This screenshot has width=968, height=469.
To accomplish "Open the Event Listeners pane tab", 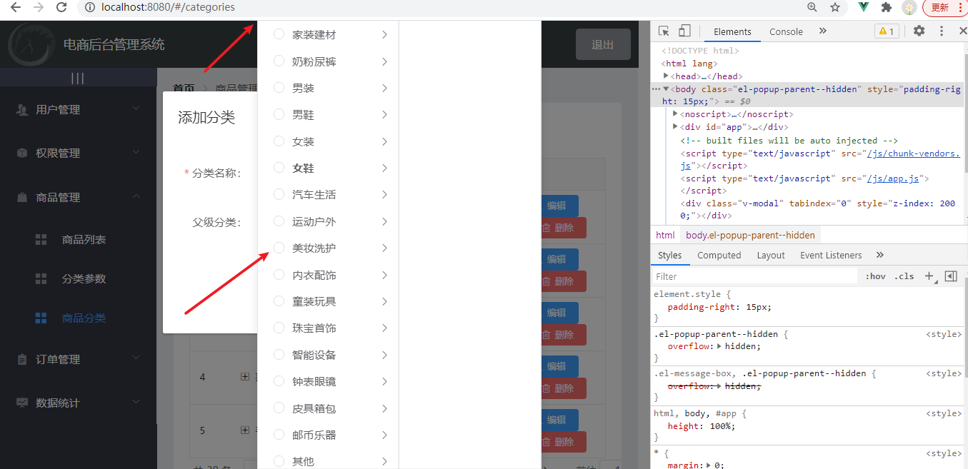I will [x=831, y=255].
